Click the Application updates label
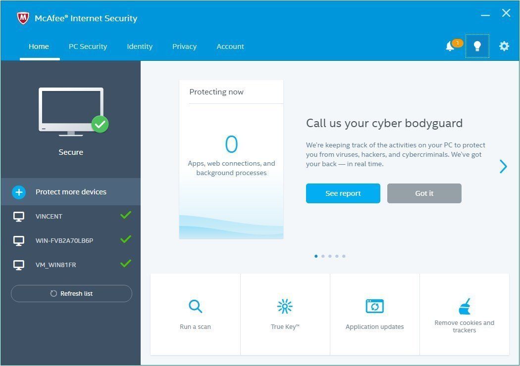Viewport: 520px width, 366px height. click(375, 326)
